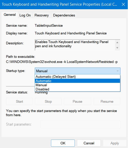
Task: Click the Start parameters input field
Action: (81, 124)
